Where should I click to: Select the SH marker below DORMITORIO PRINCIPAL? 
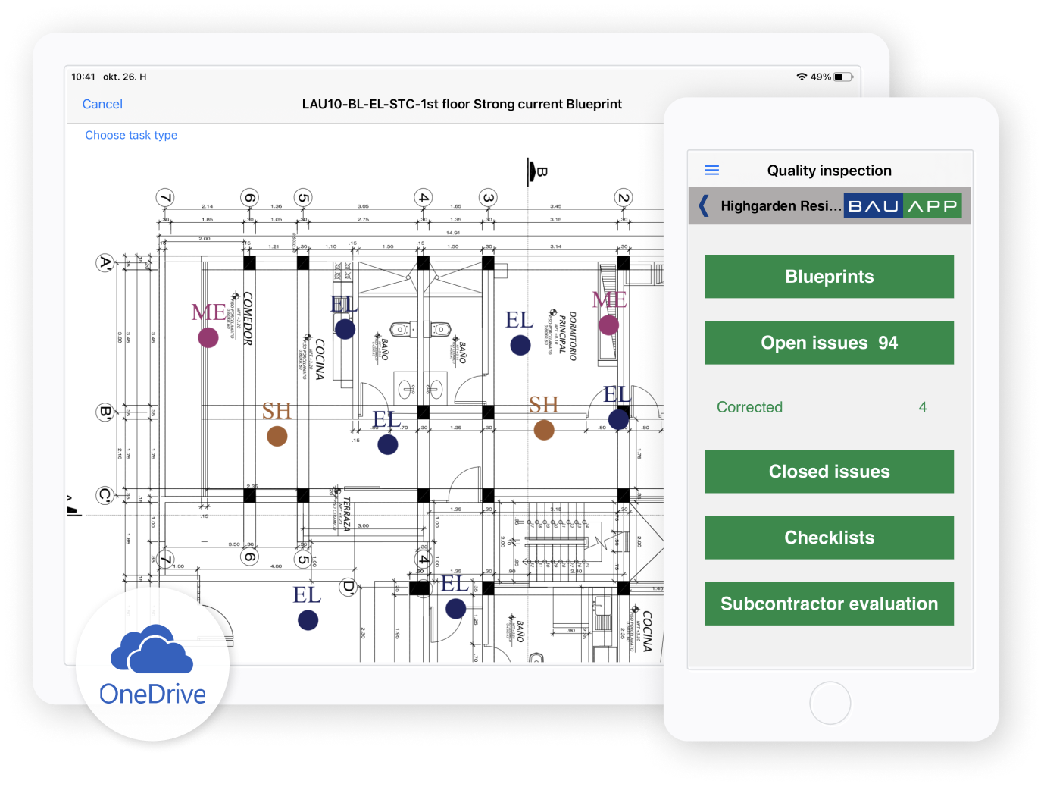[544, 430]
